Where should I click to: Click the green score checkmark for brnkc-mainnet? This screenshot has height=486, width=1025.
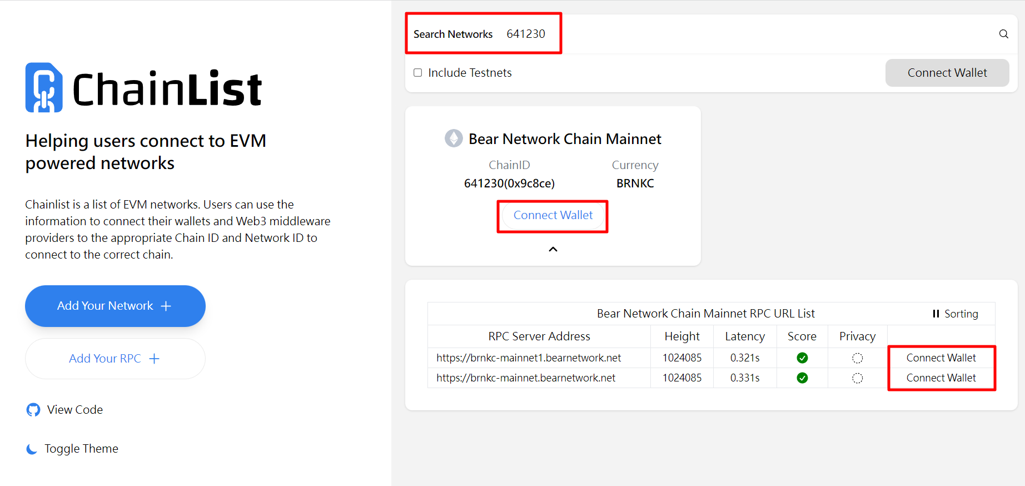(x=802, y=378)
